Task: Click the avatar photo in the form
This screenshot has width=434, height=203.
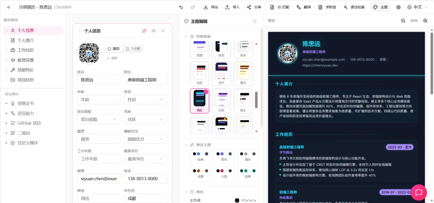Action: [x=89, y=53]
